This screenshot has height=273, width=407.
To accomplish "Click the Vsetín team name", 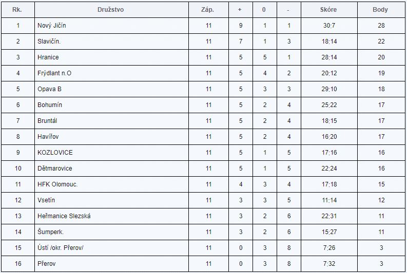I will click(46, 200).
